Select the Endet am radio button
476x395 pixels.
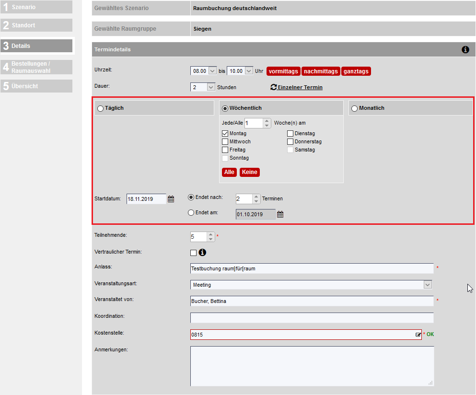click(x=191, y=212)
